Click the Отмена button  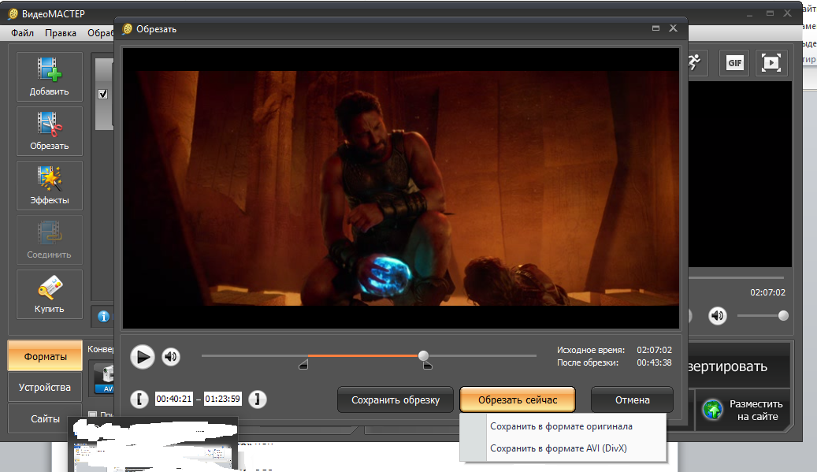(632, 400)
